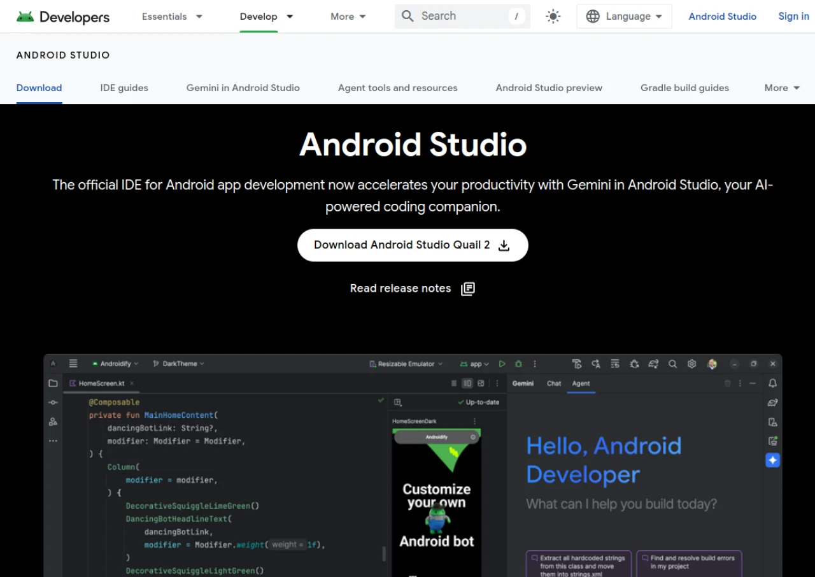Expand the top navigation More menu
Viewport: 815px width, 577px height.
click(x=348, y=17)
